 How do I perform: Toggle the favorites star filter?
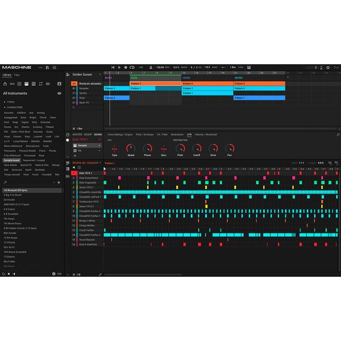59,182
